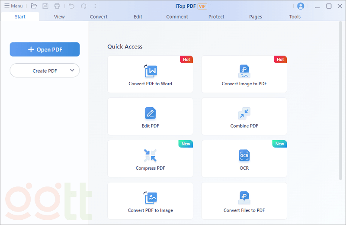This screenshot has width=346, height=225.
Task: Click the Compress PDF icon
Action: click(151, 155)
